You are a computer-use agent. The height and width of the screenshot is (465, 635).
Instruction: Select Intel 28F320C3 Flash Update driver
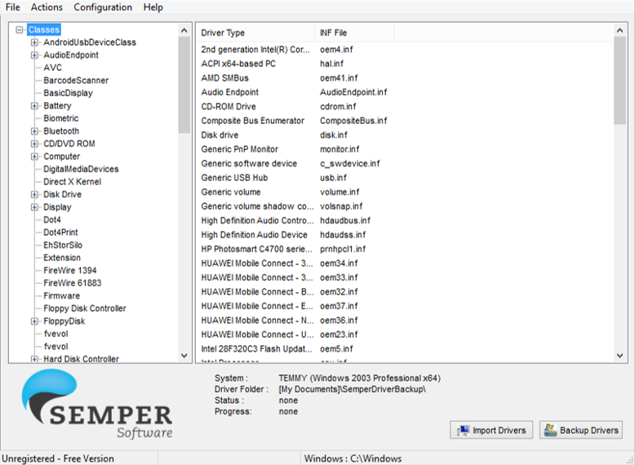tap(257, 349)
